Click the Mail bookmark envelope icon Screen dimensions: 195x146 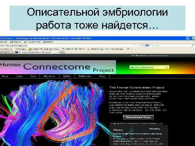tap(76, 49)
